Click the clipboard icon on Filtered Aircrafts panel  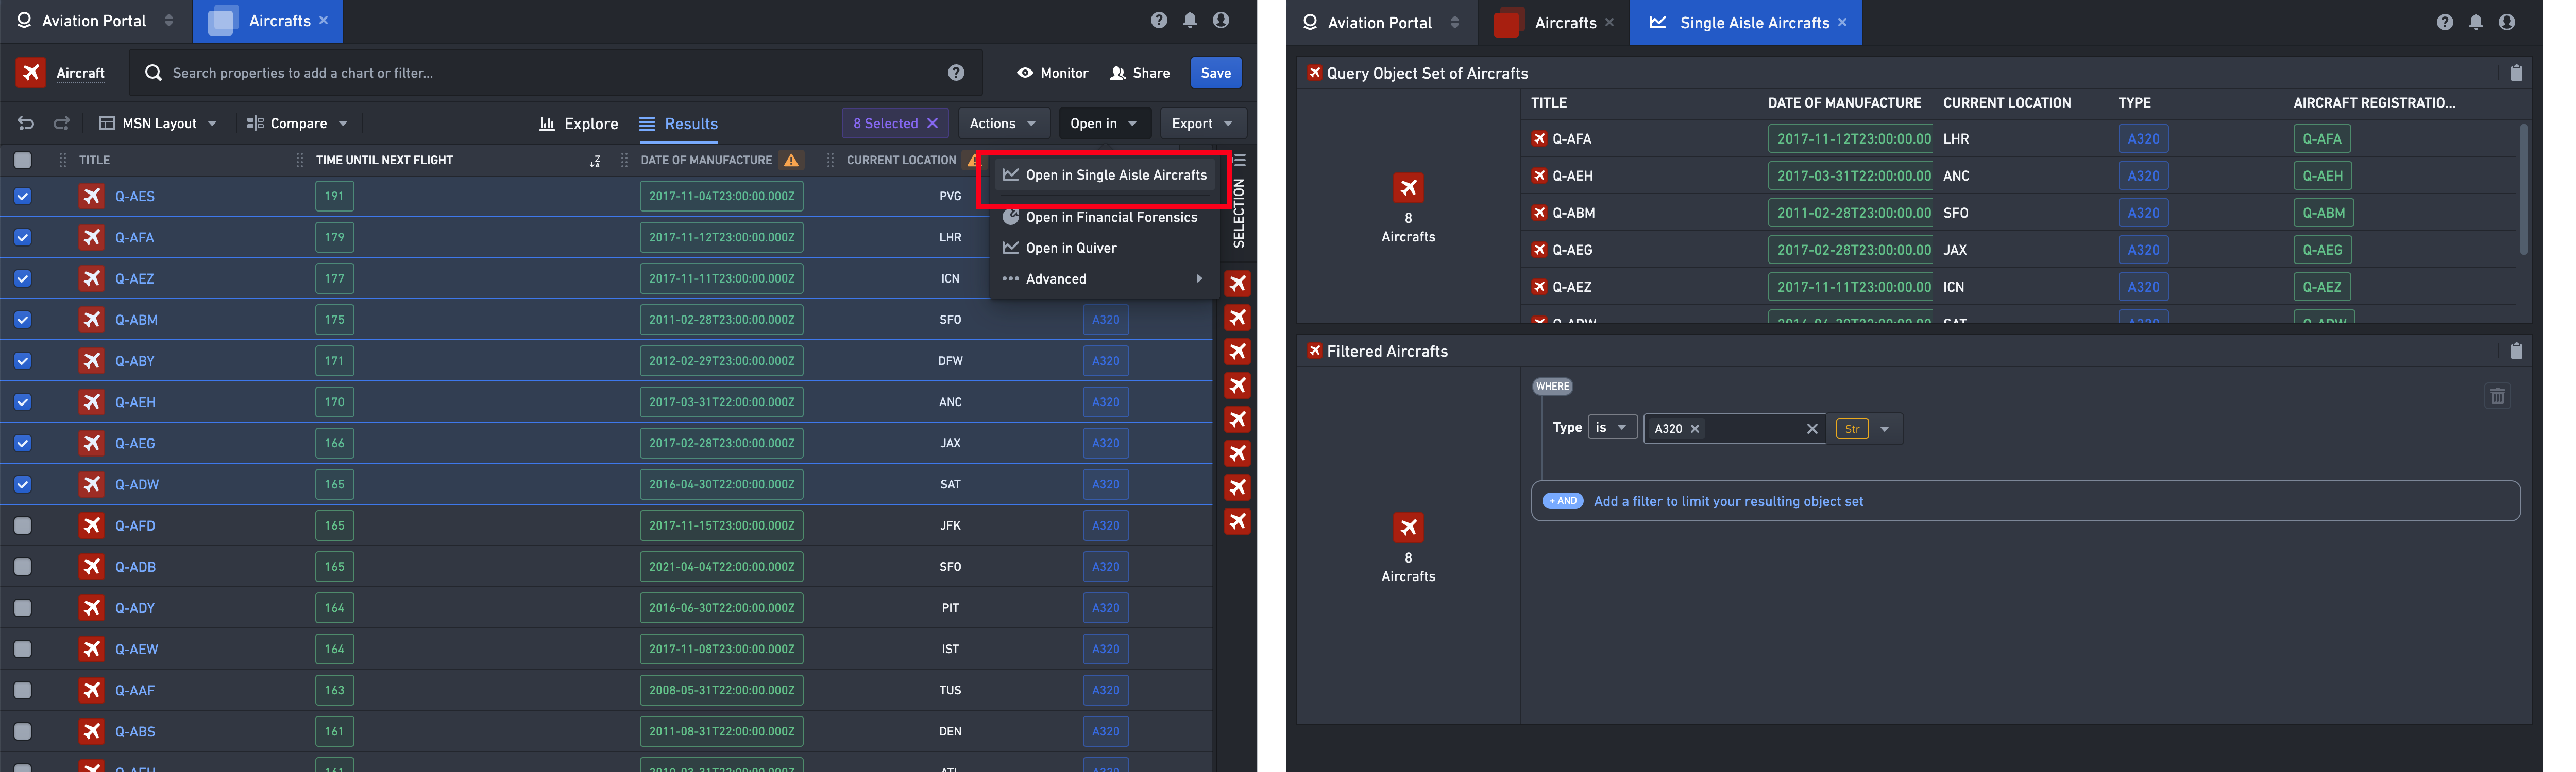point(2517,350)
